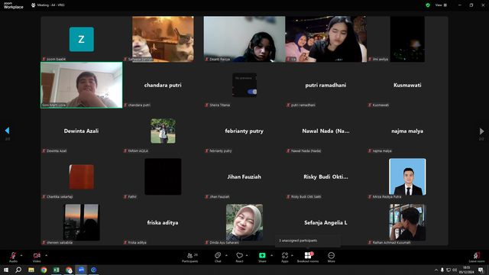Click taskbar volume icon
This screenshot has height=275, width=489.
click(x=455, y=270)
